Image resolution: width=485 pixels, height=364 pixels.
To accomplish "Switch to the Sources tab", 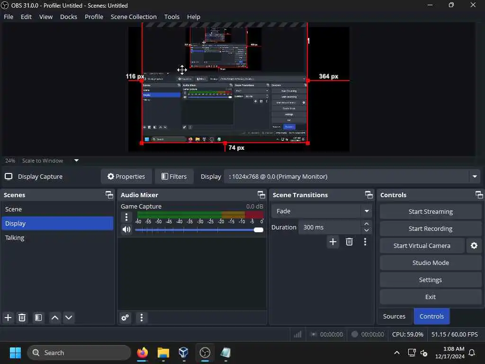I will [x=394, y=316].
